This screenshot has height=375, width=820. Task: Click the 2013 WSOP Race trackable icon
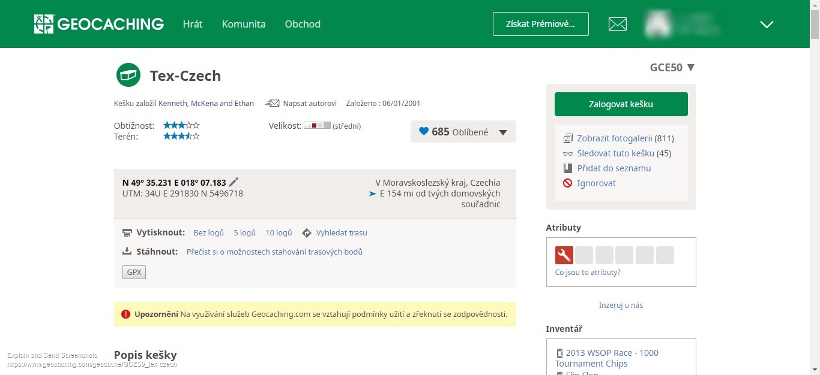click(x=559, y=353)
